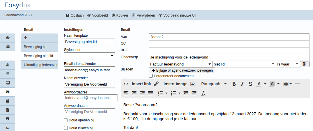Click the Naam template field
This screenshot has height=131, width=313.
tap(89, 42)
